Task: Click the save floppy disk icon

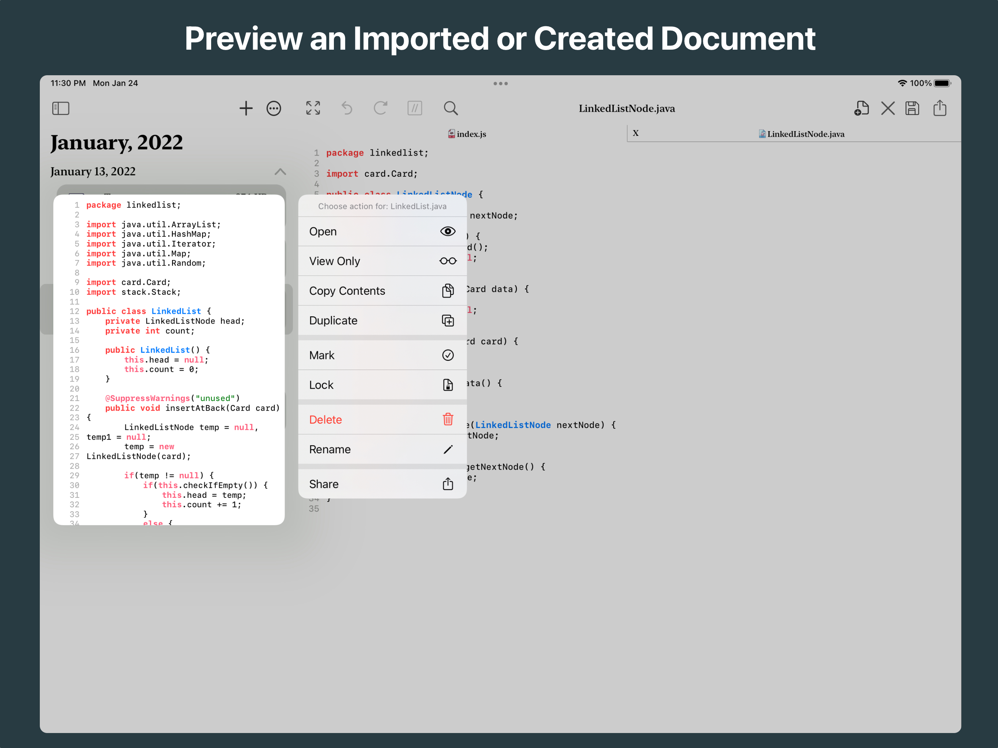Action: pyautogui.click(x=912, y=108)
